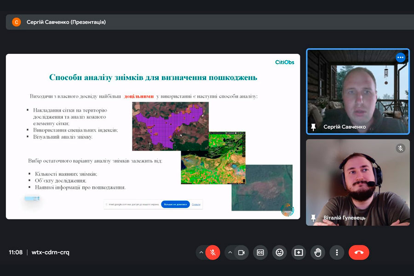Viewport: 414px width, 276px height.
Task: Open the emoji reactions panel
Action: click(x=279, y=253)
